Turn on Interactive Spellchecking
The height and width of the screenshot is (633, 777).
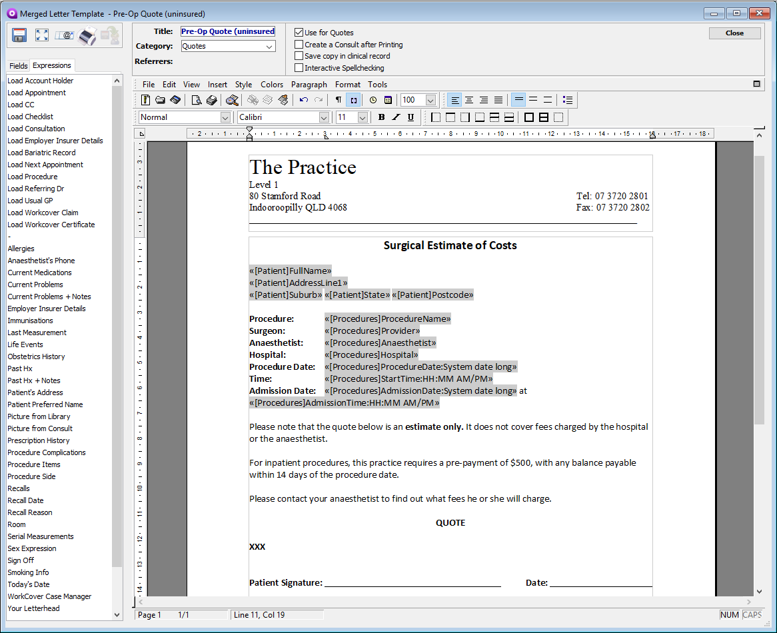(x=299, y=67)
